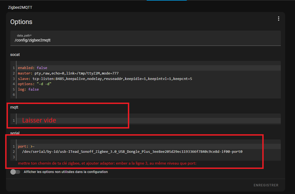Screen dimensions: 295x194
Task: Click the 'Zigbee2MQTT' page title
Action: coord(20,7)
